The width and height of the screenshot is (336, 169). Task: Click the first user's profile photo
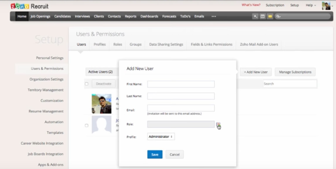pos(101,104)
